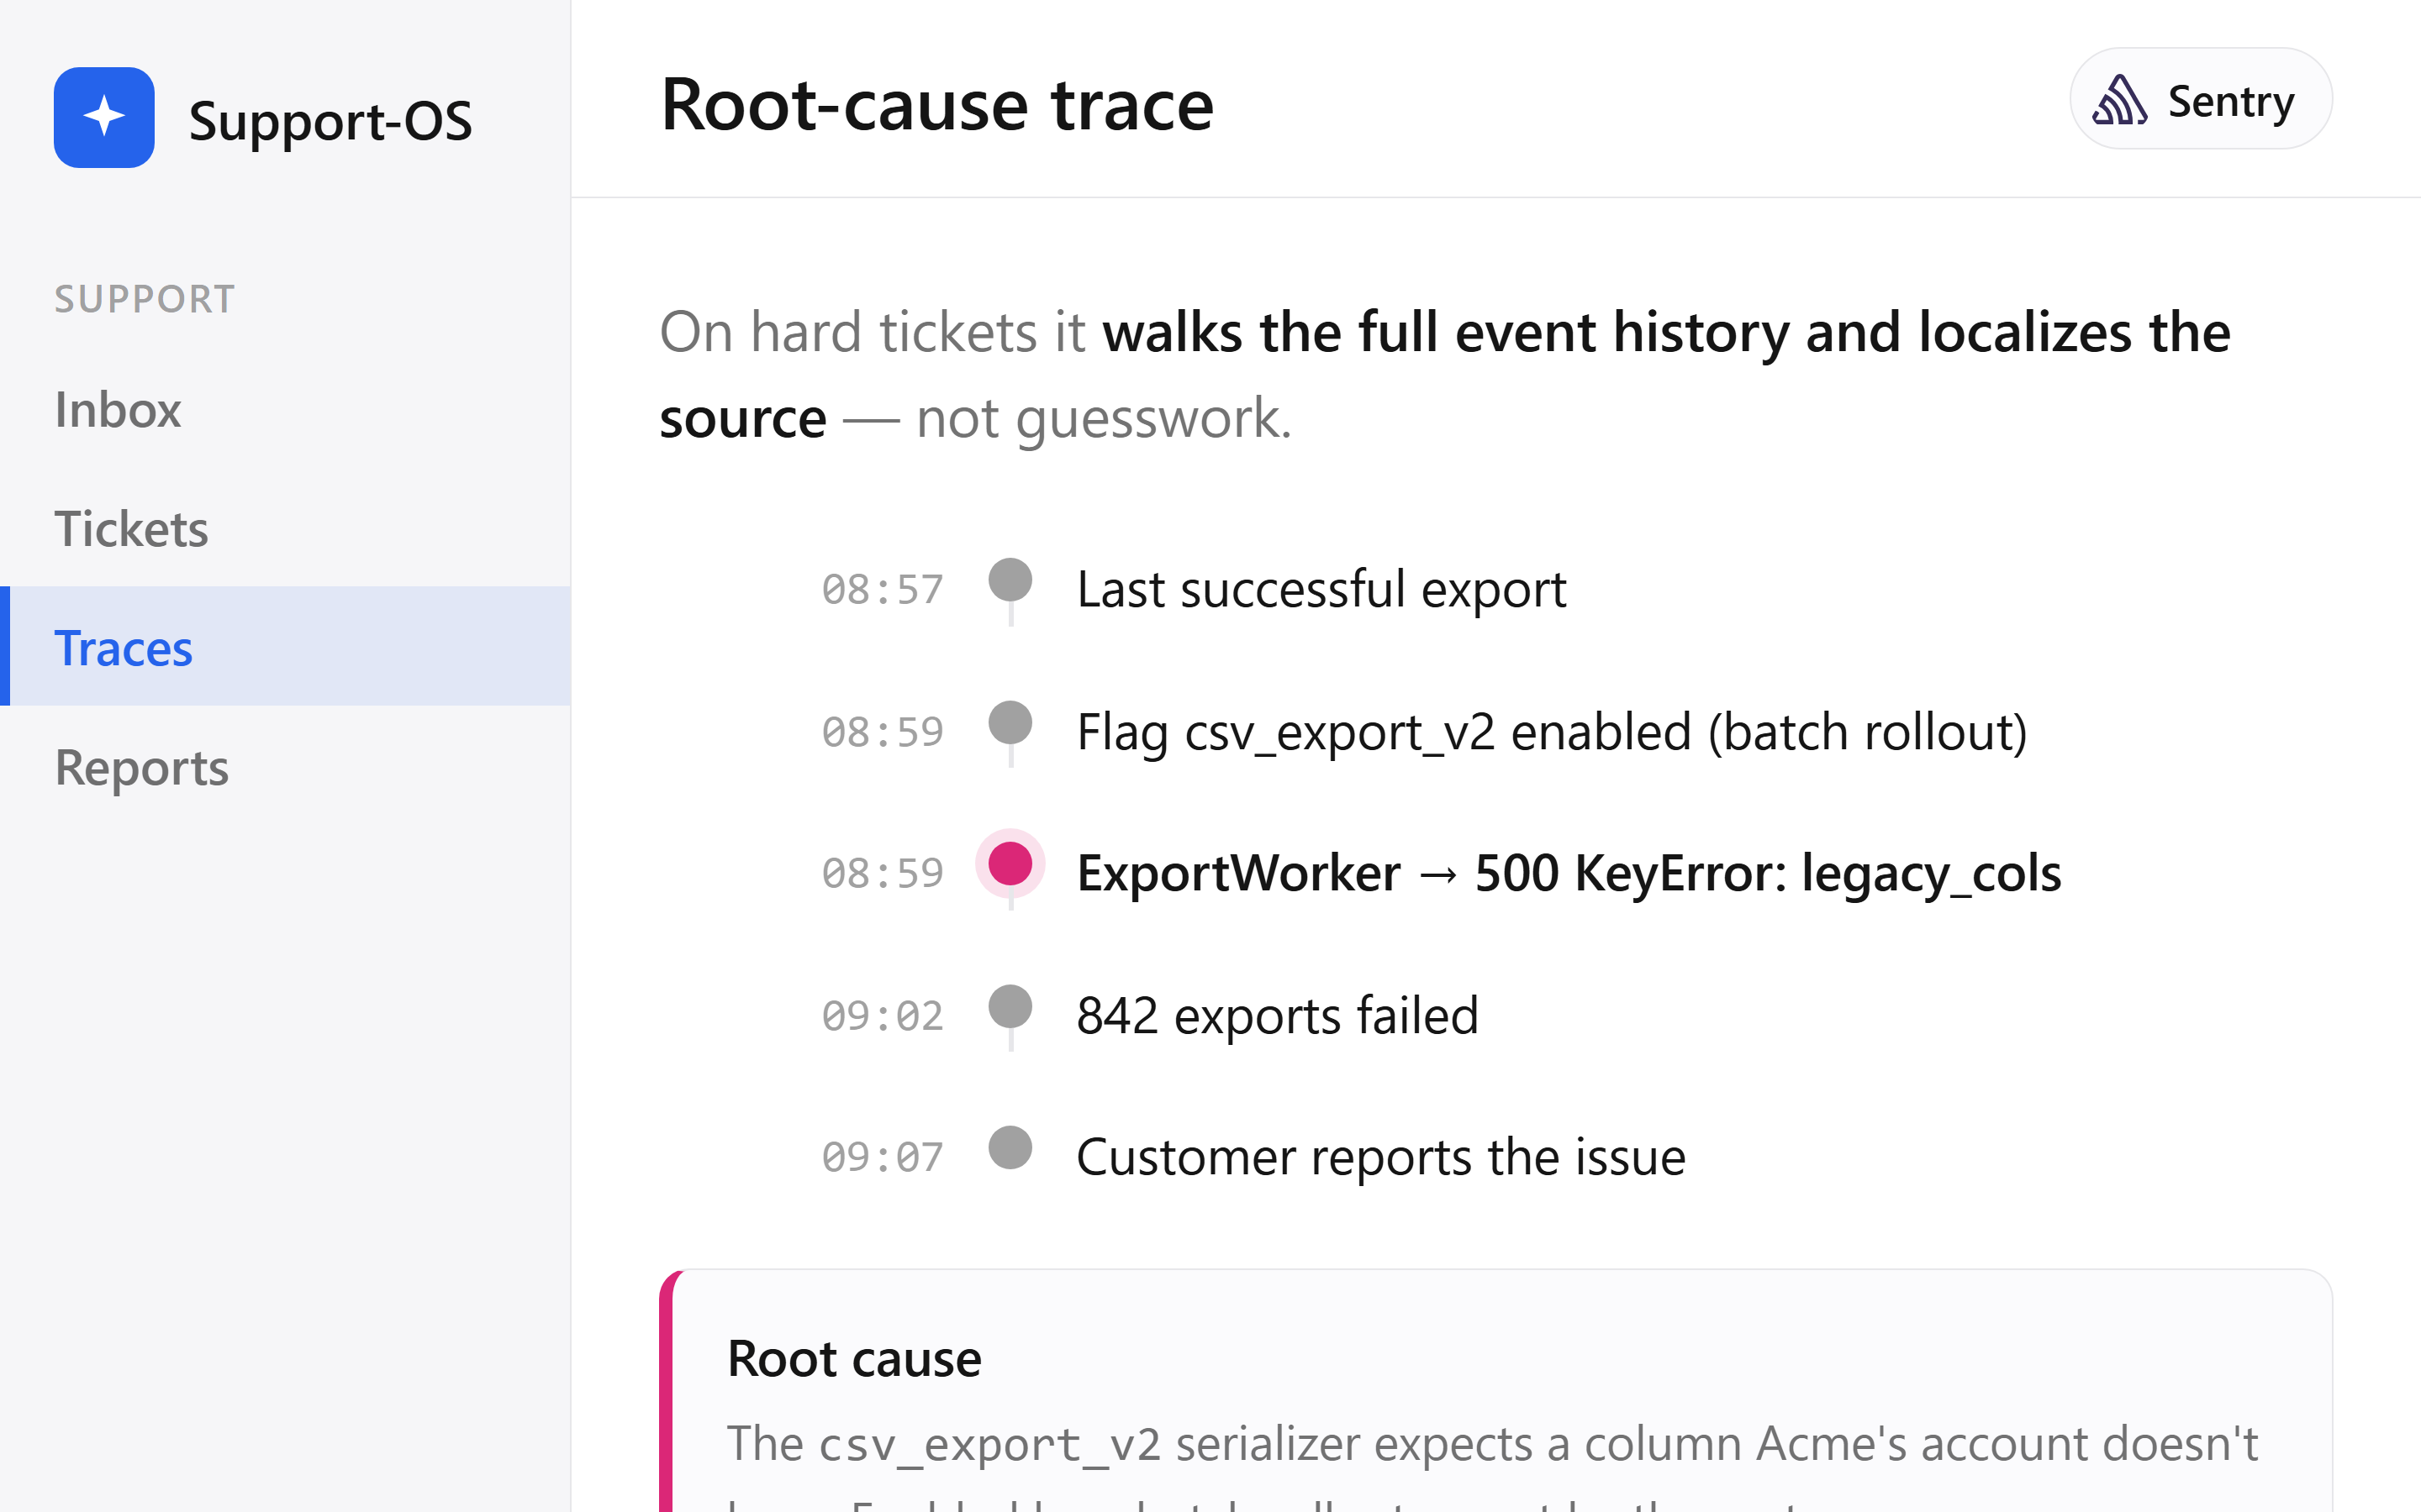Image resolution: width=2421 pixels, height=1512 pixels.
Task: Click the 09:02 timestamp
Action: (x=883, y=1016)
